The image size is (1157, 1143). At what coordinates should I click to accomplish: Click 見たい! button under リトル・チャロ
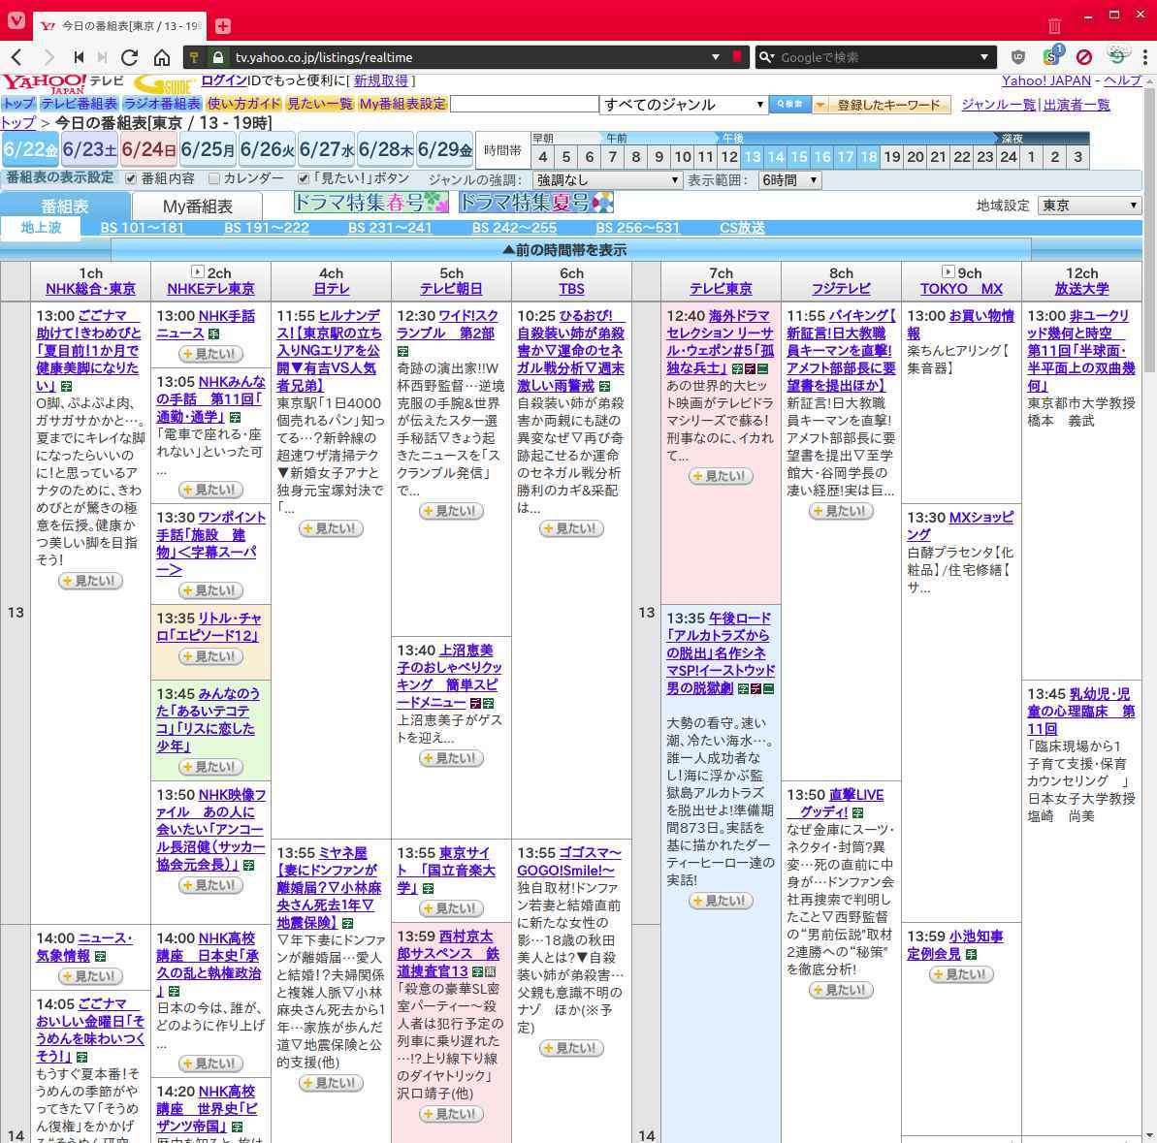click(211, 656)
